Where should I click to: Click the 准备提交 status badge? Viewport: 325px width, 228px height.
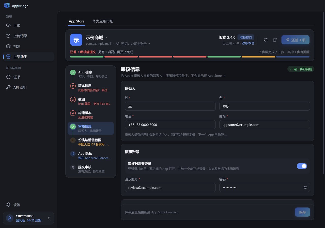(x=246, y=37)
